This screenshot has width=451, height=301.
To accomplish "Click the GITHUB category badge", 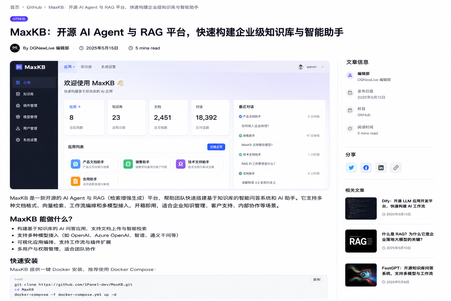I will 19,19.
